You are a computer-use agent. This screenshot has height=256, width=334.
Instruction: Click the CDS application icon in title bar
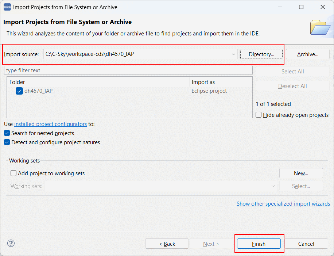point(7,7)
